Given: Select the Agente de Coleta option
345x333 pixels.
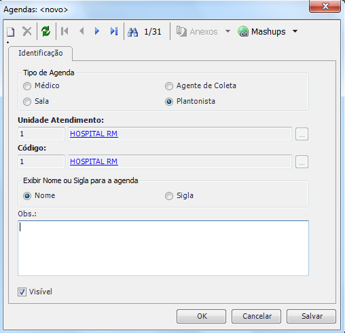Looking at the screenshot, I should point(169,86).
